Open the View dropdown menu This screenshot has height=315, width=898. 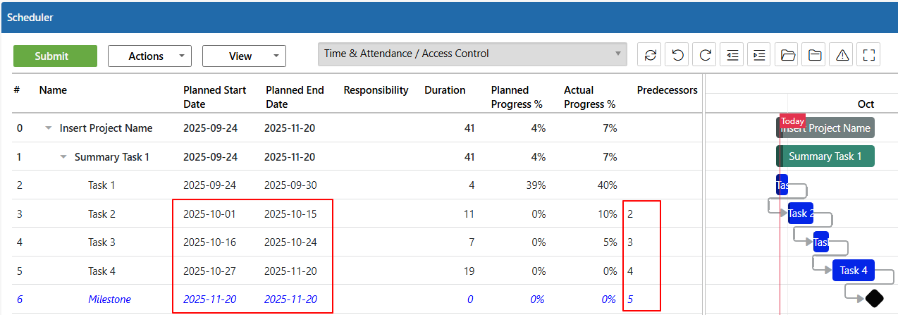(x=244, y=56)
